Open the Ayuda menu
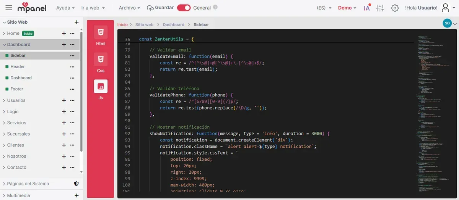 pos(65,8)
